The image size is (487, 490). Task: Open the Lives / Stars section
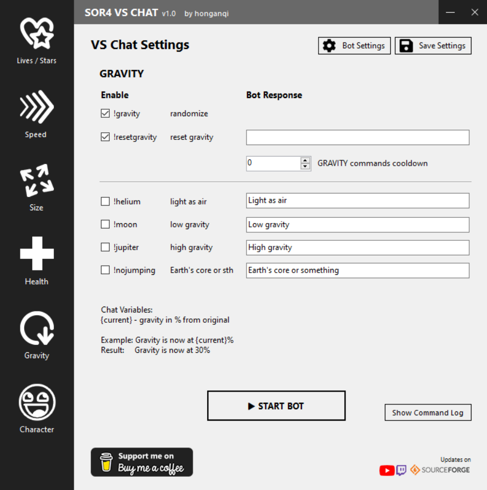[x=37, y=41]
